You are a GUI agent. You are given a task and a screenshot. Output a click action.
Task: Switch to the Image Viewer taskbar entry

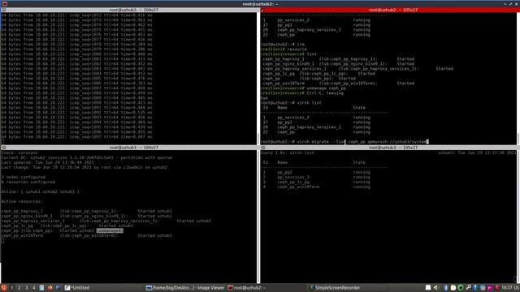pyautogui.click(x=185, y=288)
